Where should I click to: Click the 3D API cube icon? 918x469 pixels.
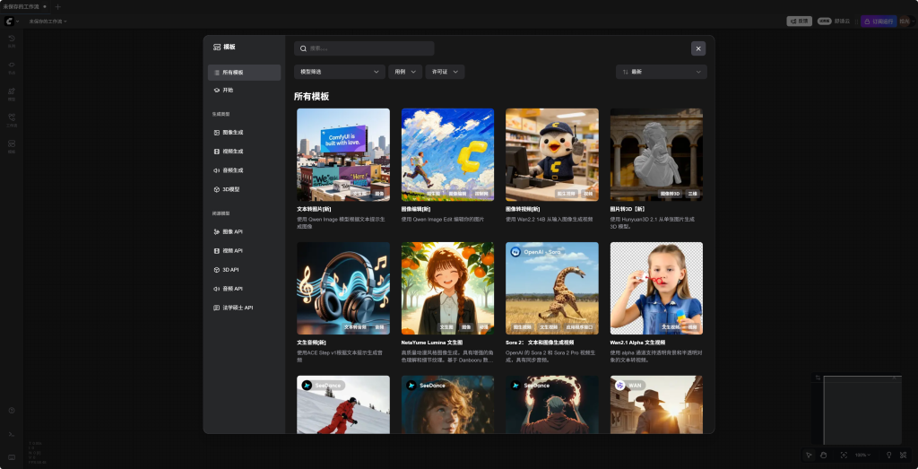pyautogui.click(x=217, y=269)
